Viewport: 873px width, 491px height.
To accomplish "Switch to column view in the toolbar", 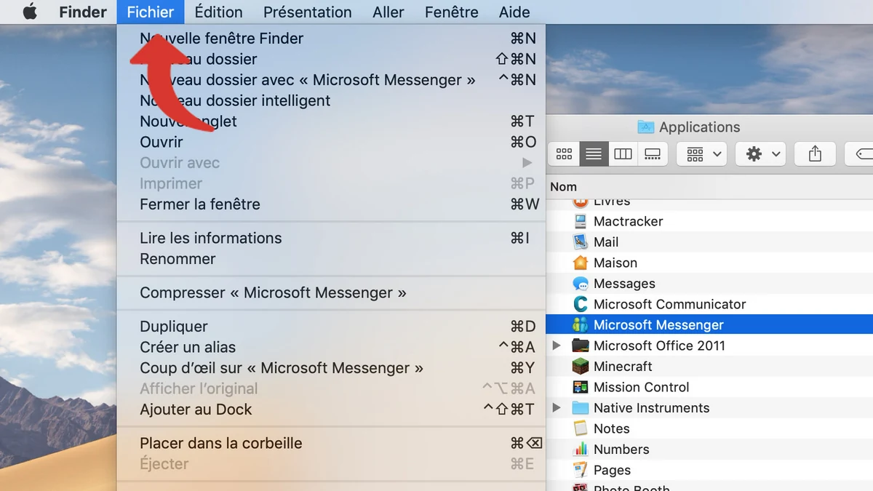I will click(623, 153).
